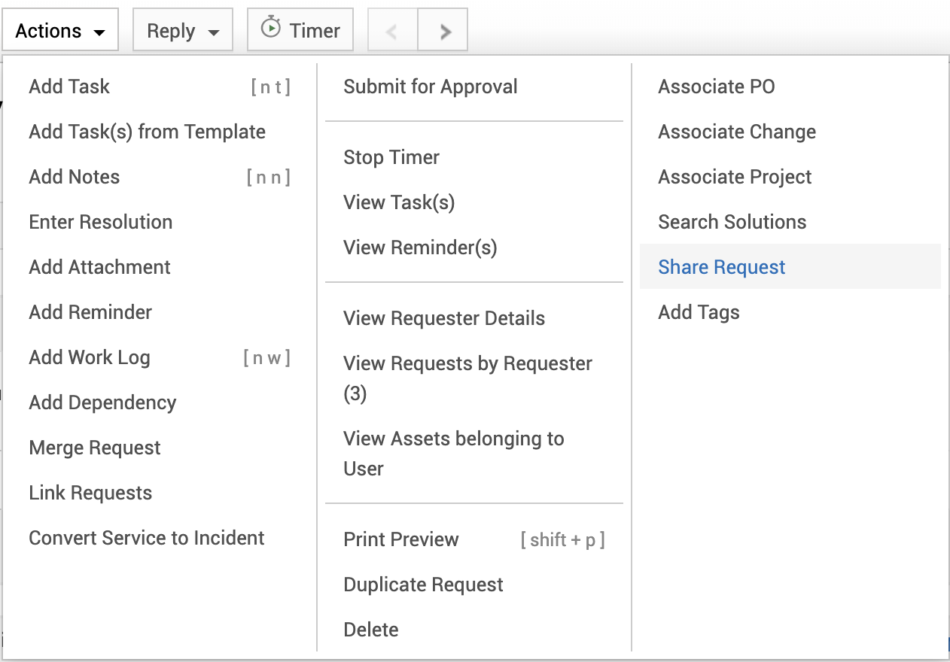Viewport: 950px width, 662px height.
Task: Go to the previous request arrow
Action: point(391,31)
